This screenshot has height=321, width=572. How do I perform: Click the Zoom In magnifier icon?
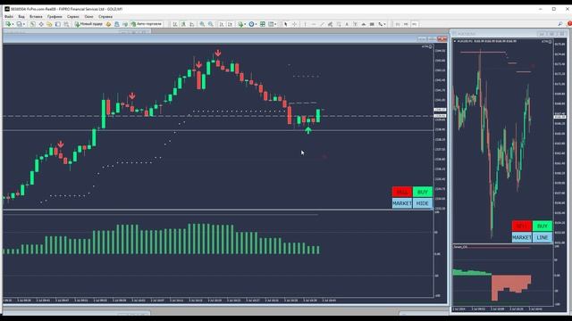click(202, 24)
